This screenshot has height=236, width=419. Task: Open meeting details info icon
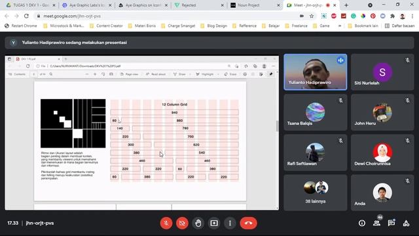(x=362, y=223)
